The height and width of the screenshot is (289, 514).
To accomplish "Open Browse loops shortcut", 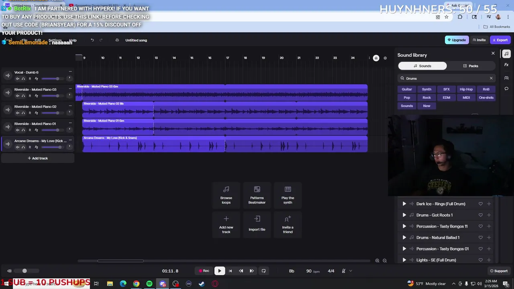I will tap(226, 195).
